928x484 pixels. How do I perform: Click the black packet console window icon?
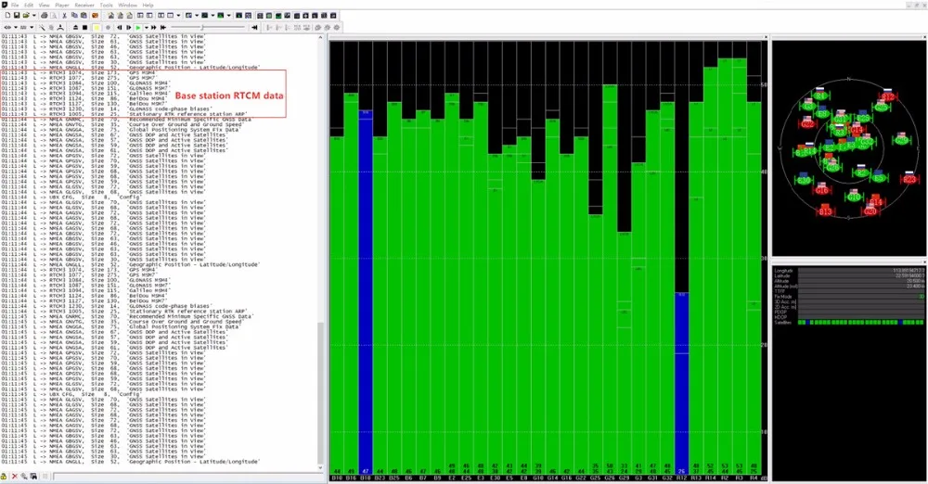click(x=204, y=16)
